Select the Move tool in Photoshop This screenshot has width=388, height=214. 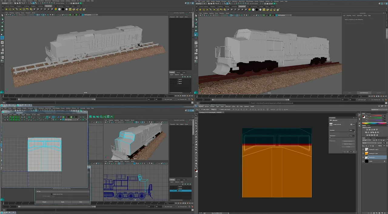click(196, 115)
